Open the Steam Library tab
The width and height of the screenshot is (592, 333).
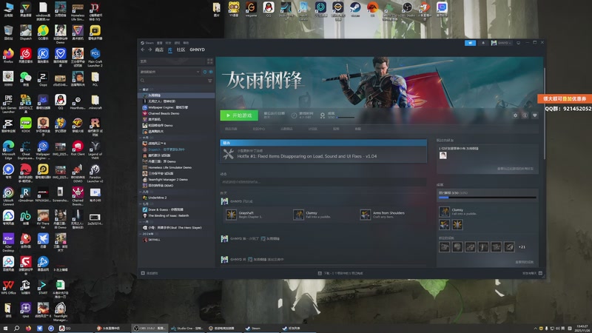pos(170,50)
